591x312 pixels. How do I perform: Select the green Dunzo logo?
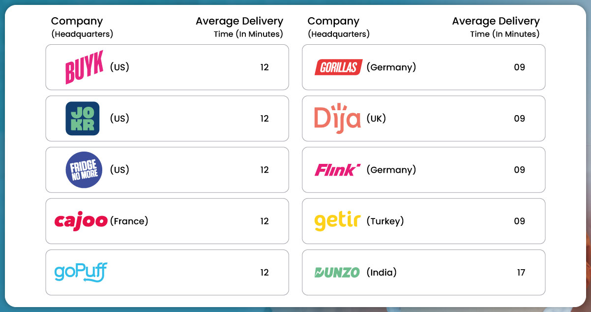(x=337, y=272)
